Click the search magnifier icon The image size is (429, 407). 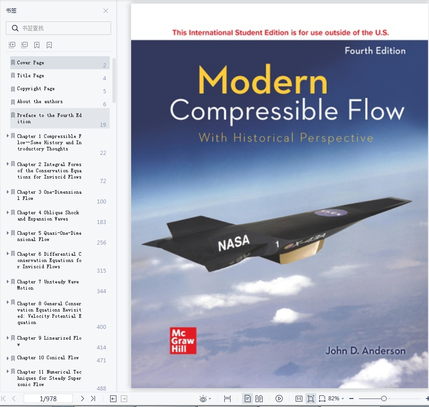point(15,28)
